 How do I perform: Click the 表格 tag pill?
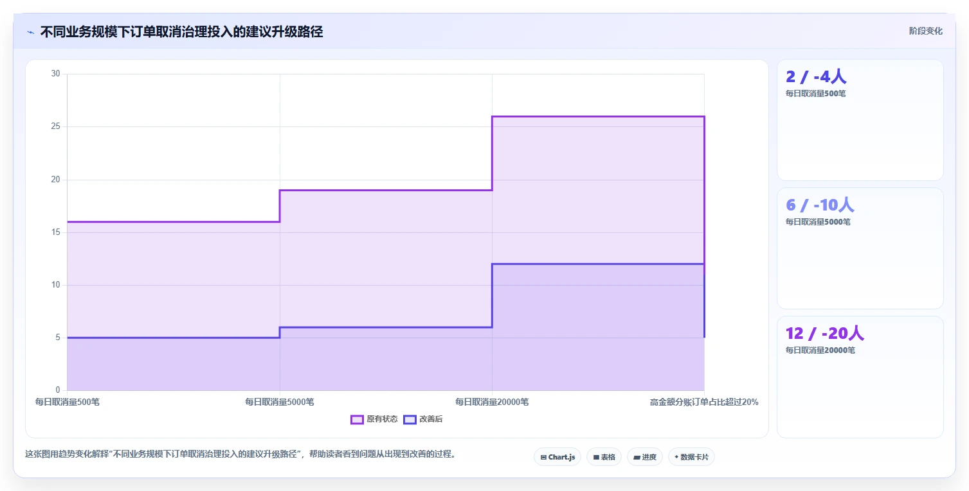[604, 457]
